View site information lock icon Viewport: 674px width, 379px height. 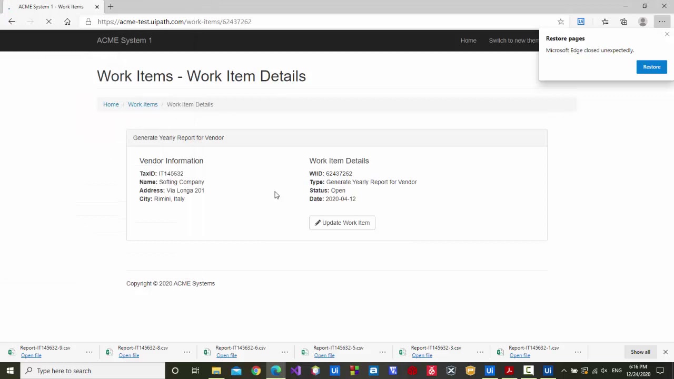88,22
